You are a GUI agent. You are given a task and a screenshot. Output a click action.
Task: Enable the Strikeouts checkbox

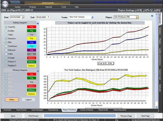(x=6, y=50)
